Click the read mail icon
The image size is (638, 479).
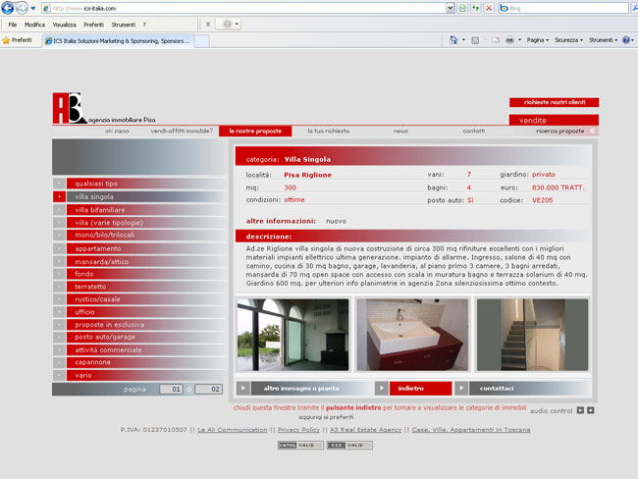pos(495,40)
